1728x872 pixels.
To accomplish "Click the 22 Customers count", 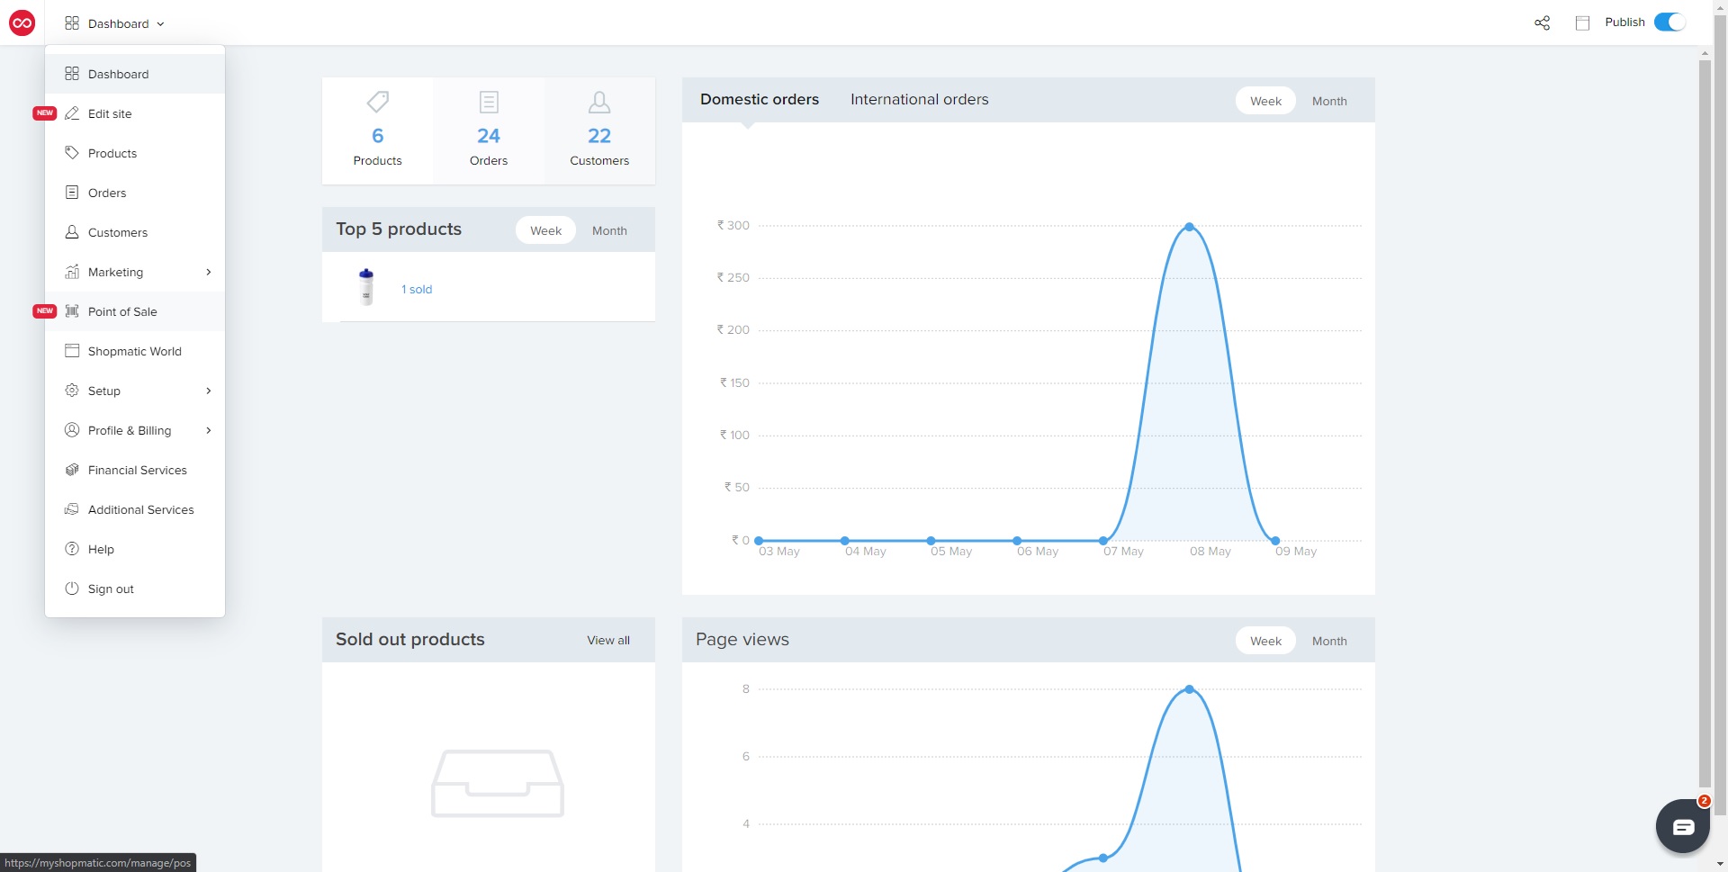I will [x=599, y=135].
